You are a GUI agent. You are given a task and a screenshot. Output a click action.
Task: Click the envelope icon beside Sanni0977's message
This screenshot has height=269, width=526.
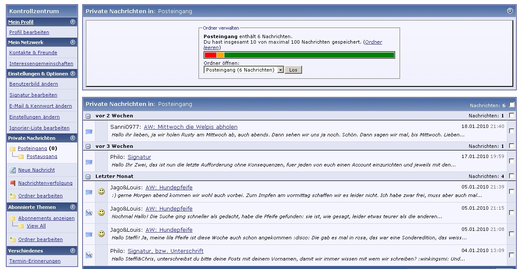click(x=89, y=131)
